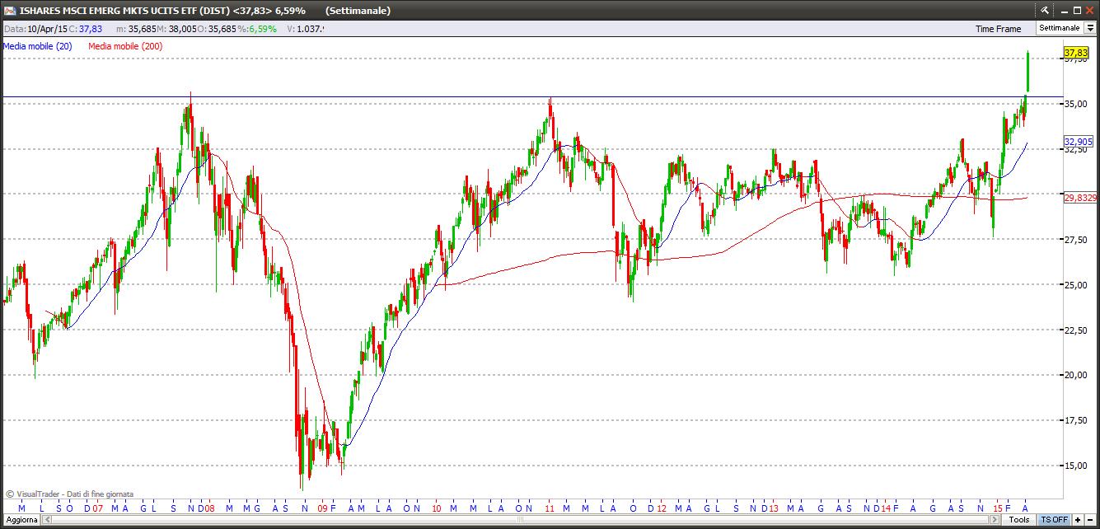Viewport: 1100px width, 529px height.
Task: Click the chart window icon in title bar
Action: pyautogui.click(x=8, y=10)
